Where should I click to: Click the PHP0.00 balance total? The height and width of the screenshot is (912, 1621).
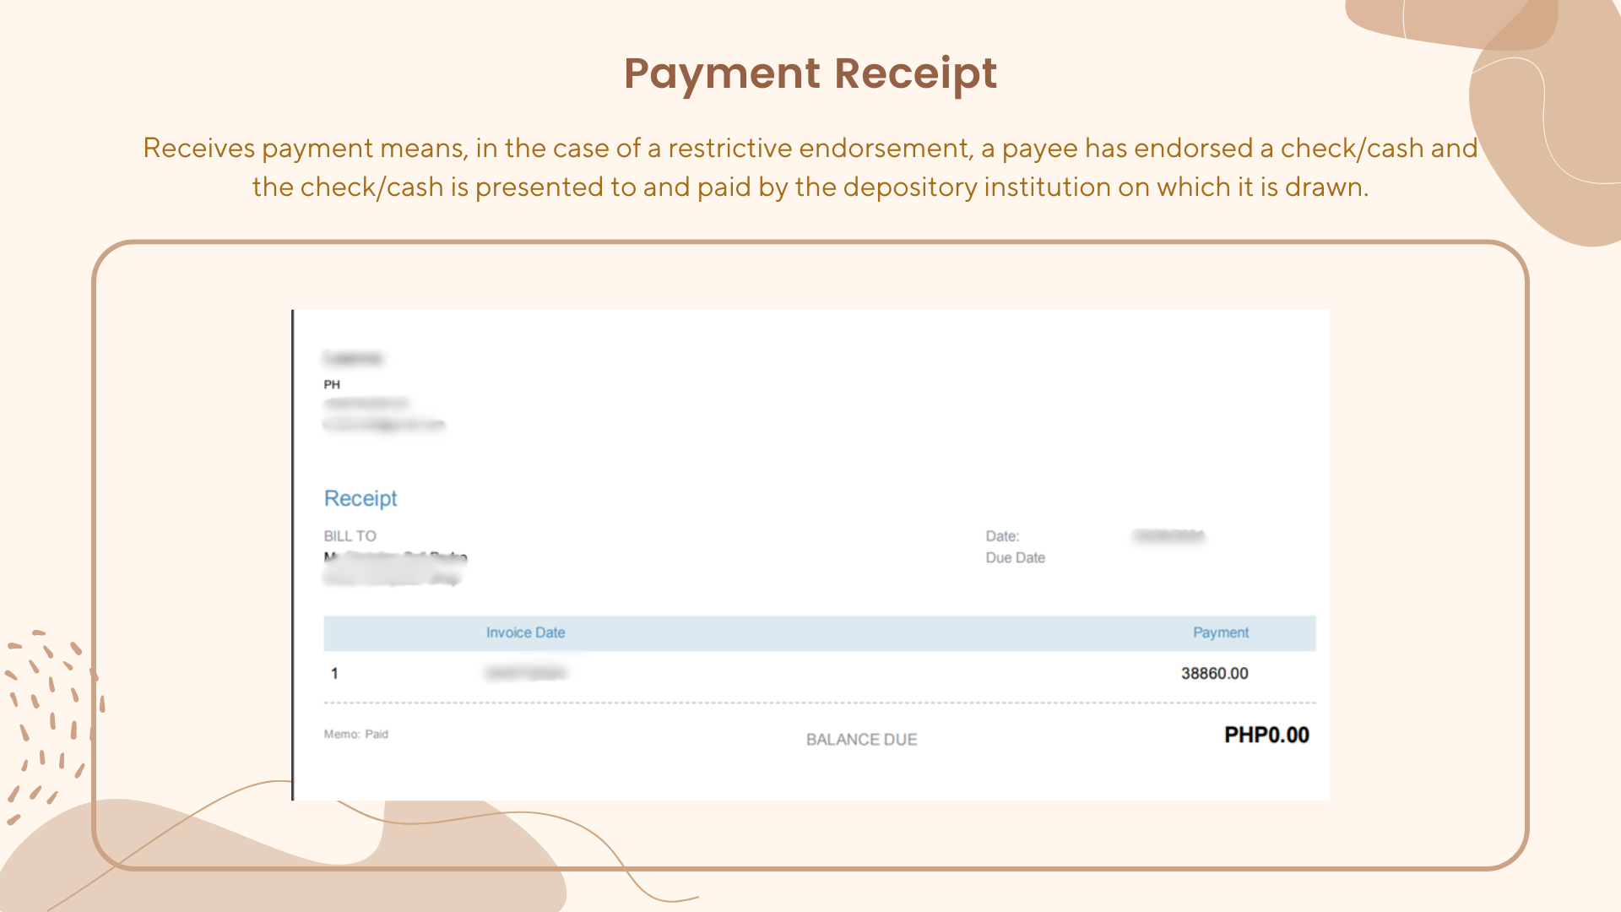coord(1266,735)
